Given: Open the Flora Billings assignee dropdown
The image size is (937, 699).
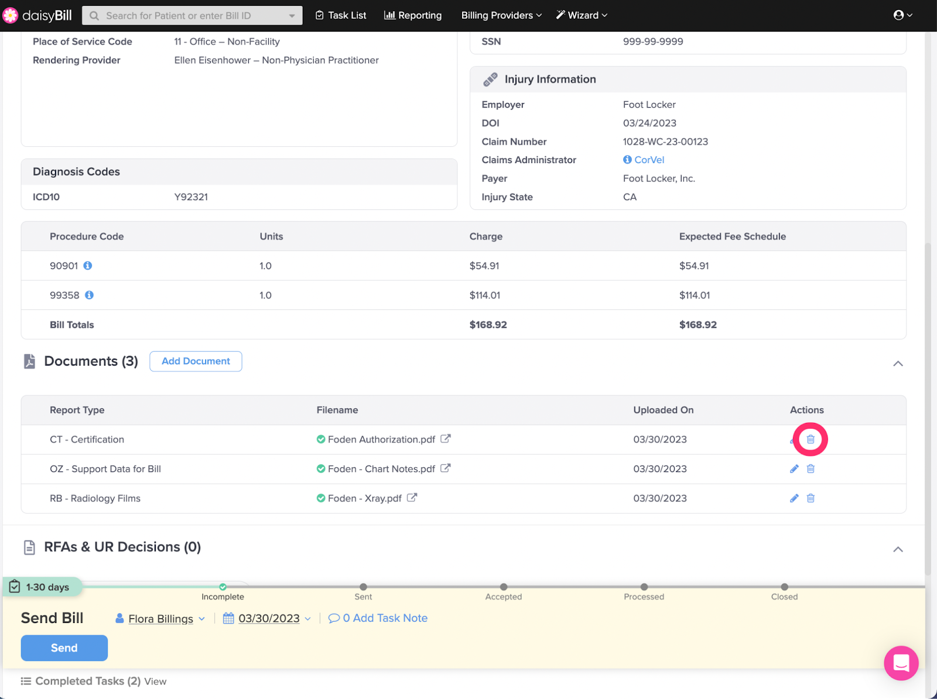Looking at the screenshot, I should point(160,618).
